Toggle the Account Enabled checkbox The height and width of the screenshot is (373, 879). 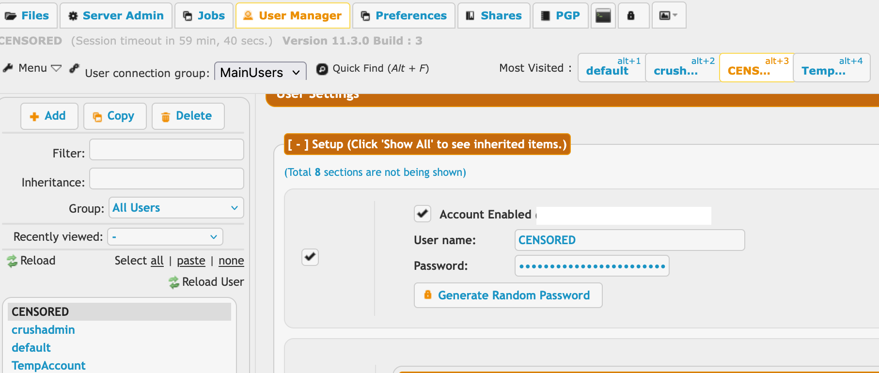point(423,214)
